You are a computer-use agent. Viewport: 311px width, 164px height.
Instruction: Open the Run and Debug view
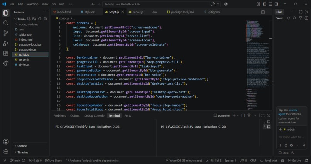(6, 43)
